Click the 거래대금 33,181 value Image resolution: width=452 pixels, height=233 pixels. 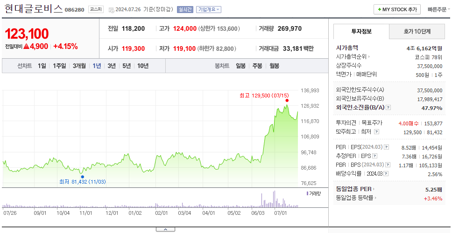click(x=292, y=48)
